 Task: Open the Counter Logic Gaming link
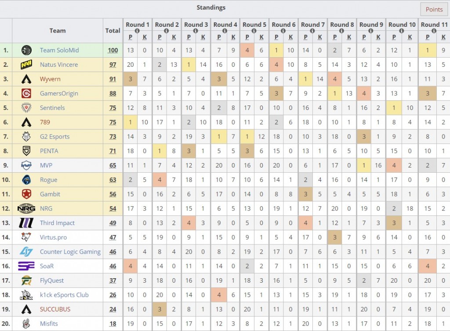click(70, 252)
